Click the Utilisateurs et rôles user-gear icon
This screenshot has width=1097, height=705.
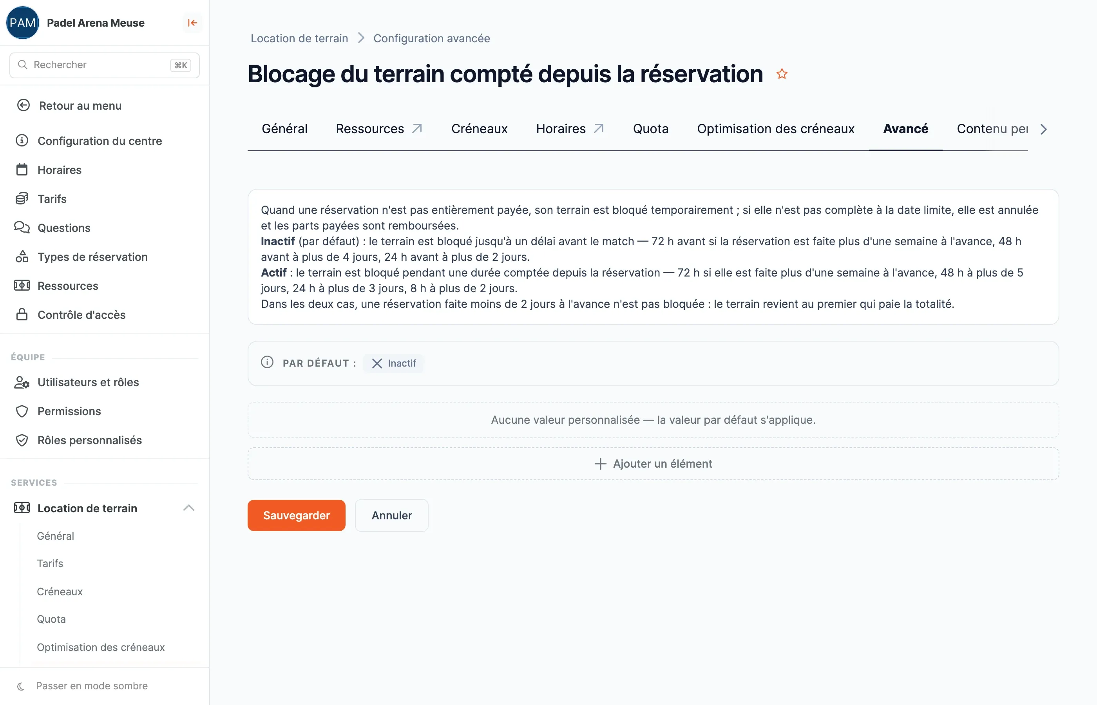pyautogui.click(x=22, y=382)
